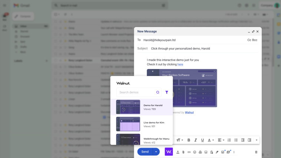The image size is (281, 158).
Task: Send the email message
Action: click(145, 152)
